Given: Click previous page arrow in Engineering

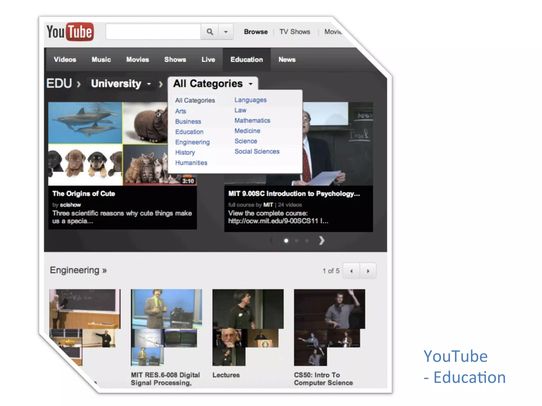Looking at the screenshot, I should point(351,271).
